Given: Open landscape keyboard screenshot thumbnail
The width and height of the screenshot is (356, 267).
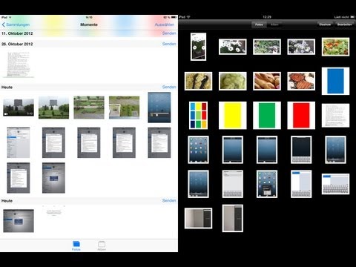Looking at the screenshot, I should coord(335,184).
